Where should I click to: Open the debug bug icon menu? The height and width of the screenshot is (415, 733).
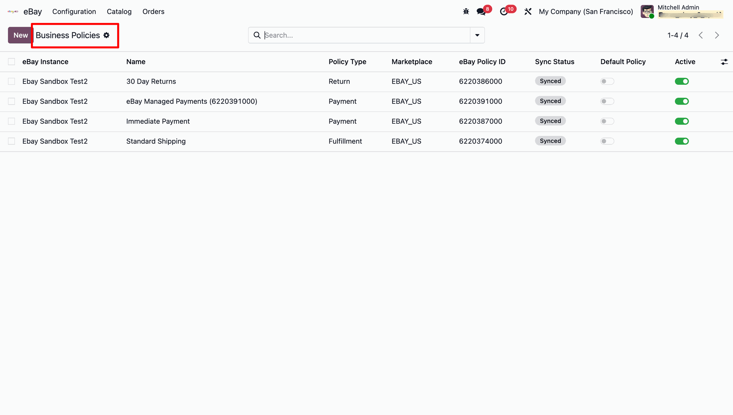466,11
